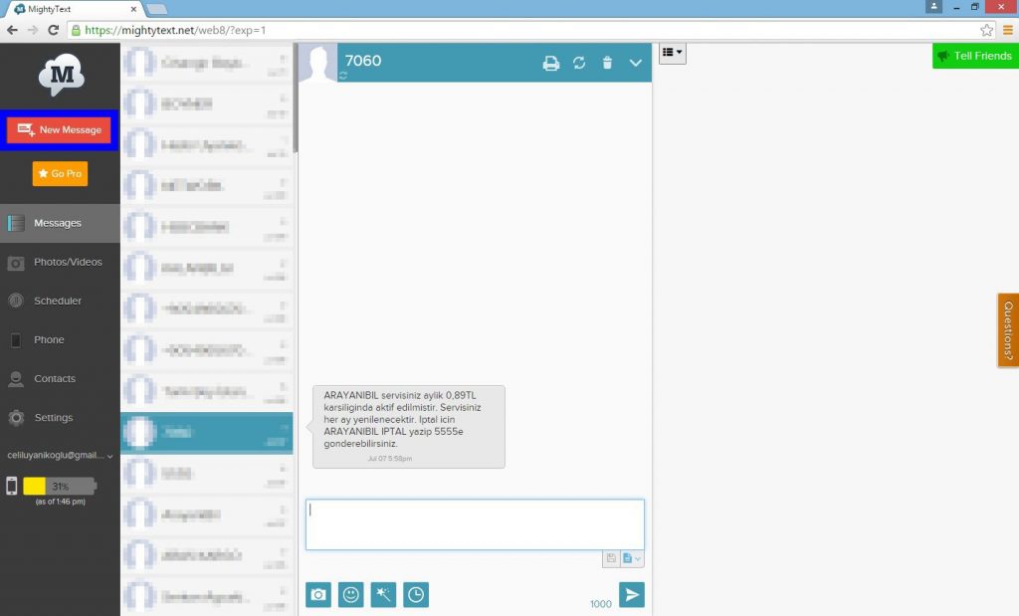Send the message with the arrow icon
The image size is (1019, 616).
pos(633,594)
